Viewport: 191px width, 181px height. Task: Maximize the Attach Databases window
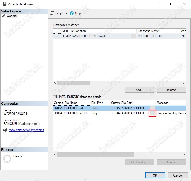pos(172,4)
